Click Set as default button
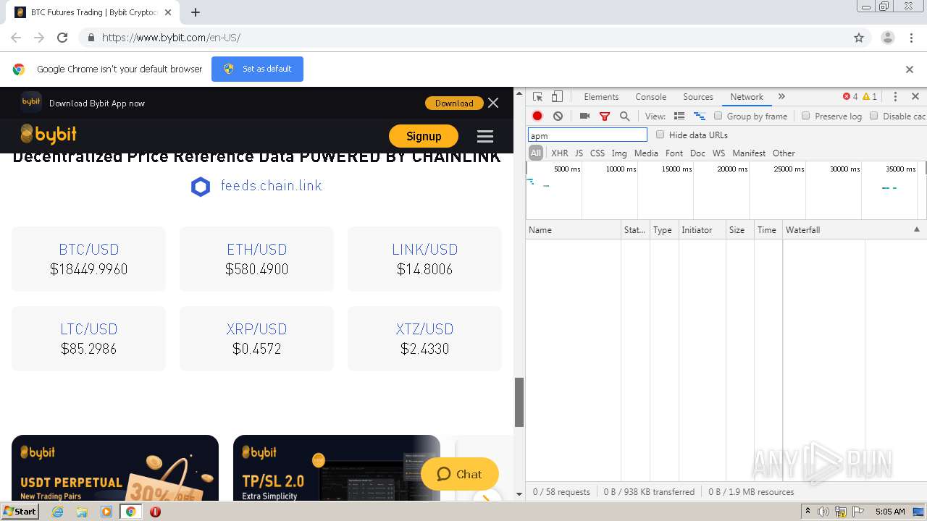The image size is (927, 521). pos(257,69)
